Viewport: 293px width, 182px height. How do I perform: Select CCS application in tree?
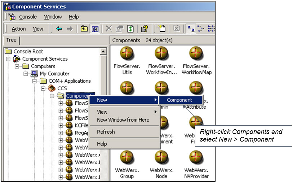(x=62, y=88)
